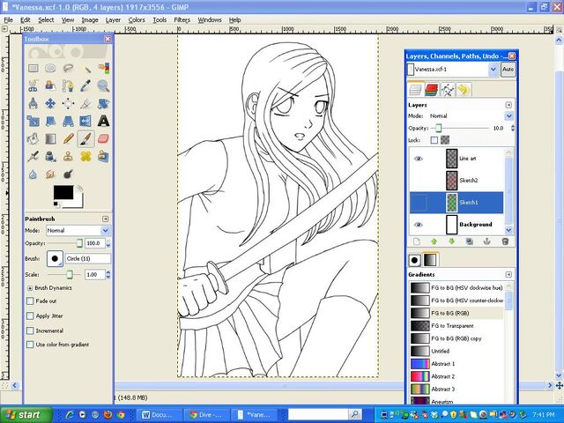The height and width of the screenshot is (423, 564).
Task: Pick the Pencil tool
Action: coord(68,139)
